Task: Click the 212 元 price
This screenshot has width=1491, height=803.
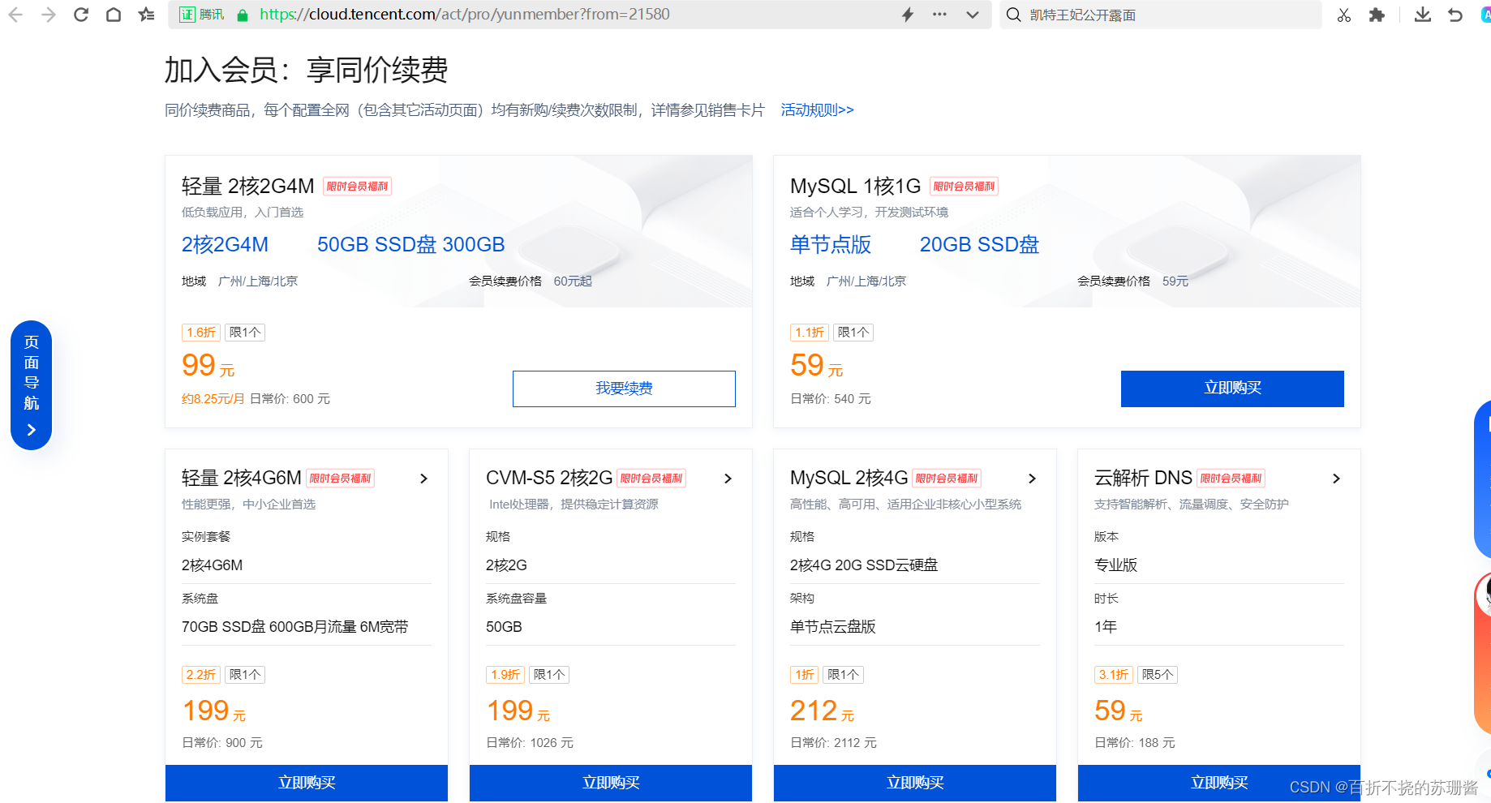Action: (822, 711)
